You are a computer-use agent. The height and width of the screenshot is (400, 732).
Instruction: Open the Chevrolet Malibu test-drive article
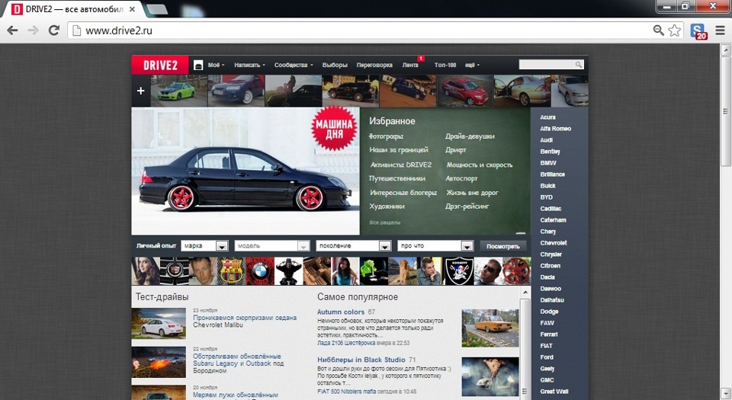pos(245,322)
